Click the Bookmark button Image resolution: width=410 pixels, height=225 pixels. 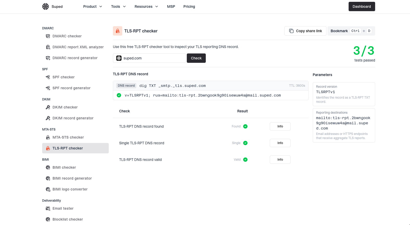(351, 31)
